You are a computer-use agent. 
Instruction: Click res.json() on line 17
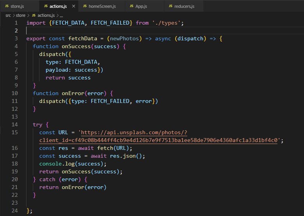coord(126,156)
